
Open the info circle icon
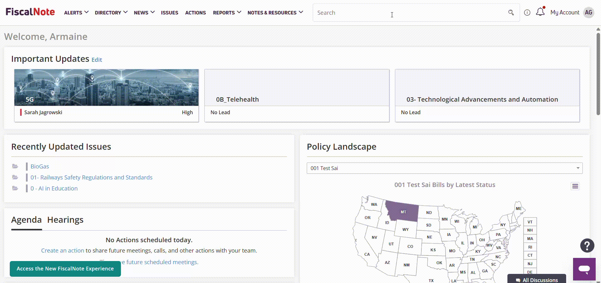[x=527, y=13]
